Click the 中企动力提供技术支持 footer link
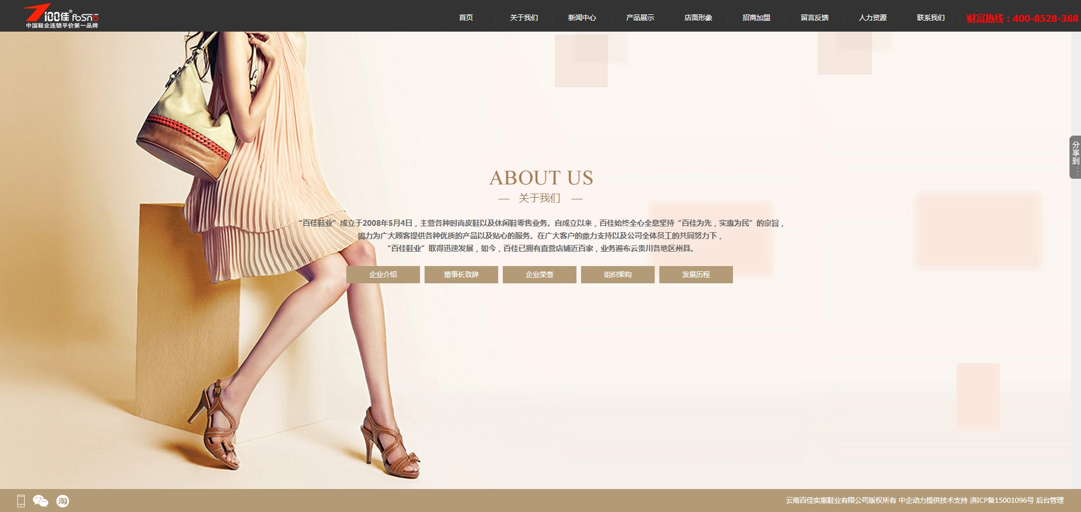 click(x=933, y=501)
